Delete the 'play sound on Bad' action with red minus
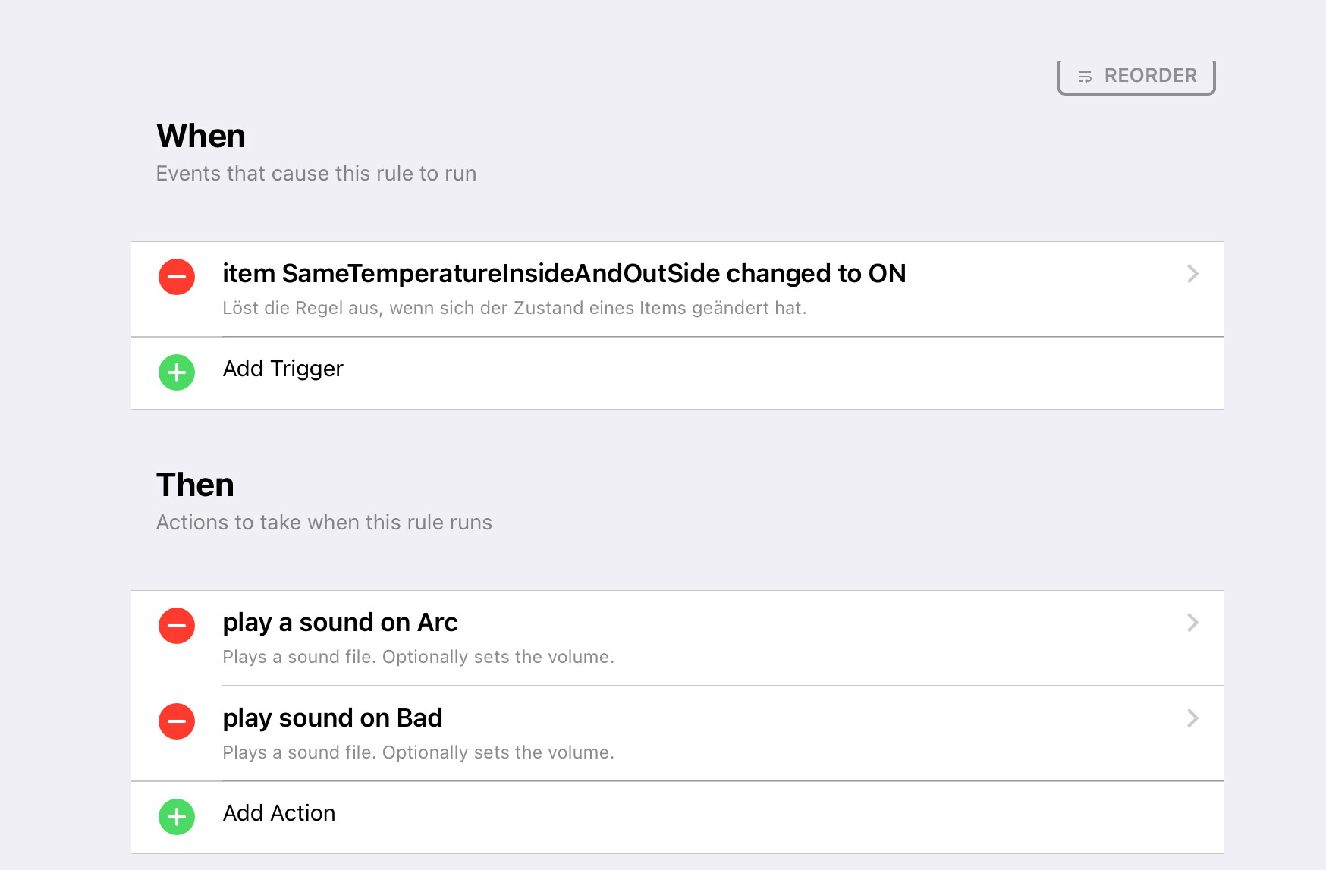Image resolution: width=1326 pixels, height=870 pixels. (x=177, y=721)
